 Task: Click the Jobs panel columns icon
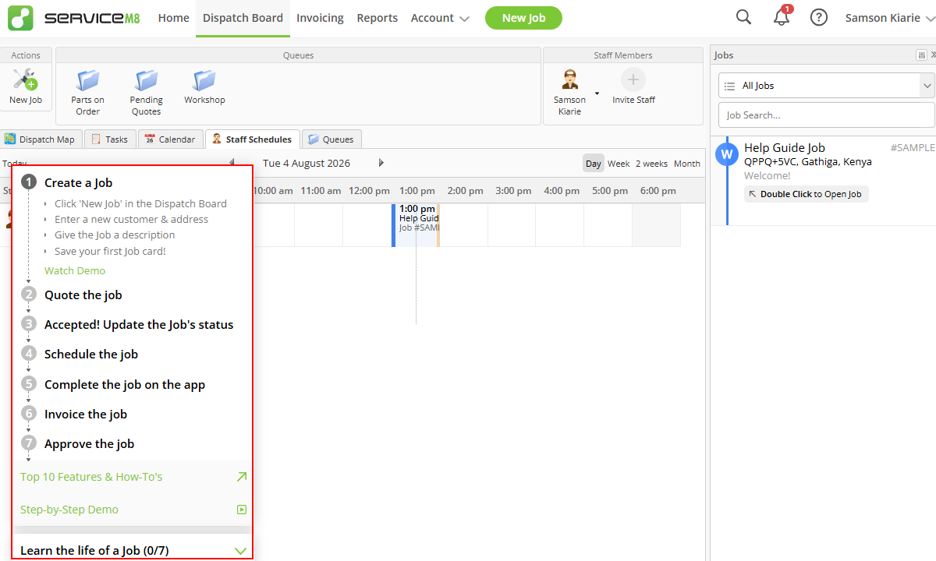click(x=921, y=55)
